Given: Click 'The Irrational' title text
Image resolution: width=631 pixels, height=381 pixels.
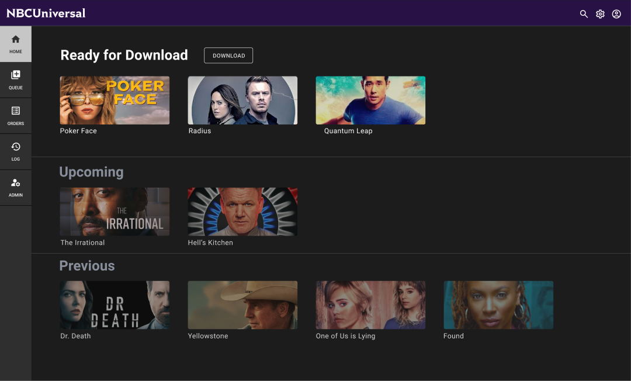Looking at the screenshot, I should pyautogui.click(x=82, y=243).
